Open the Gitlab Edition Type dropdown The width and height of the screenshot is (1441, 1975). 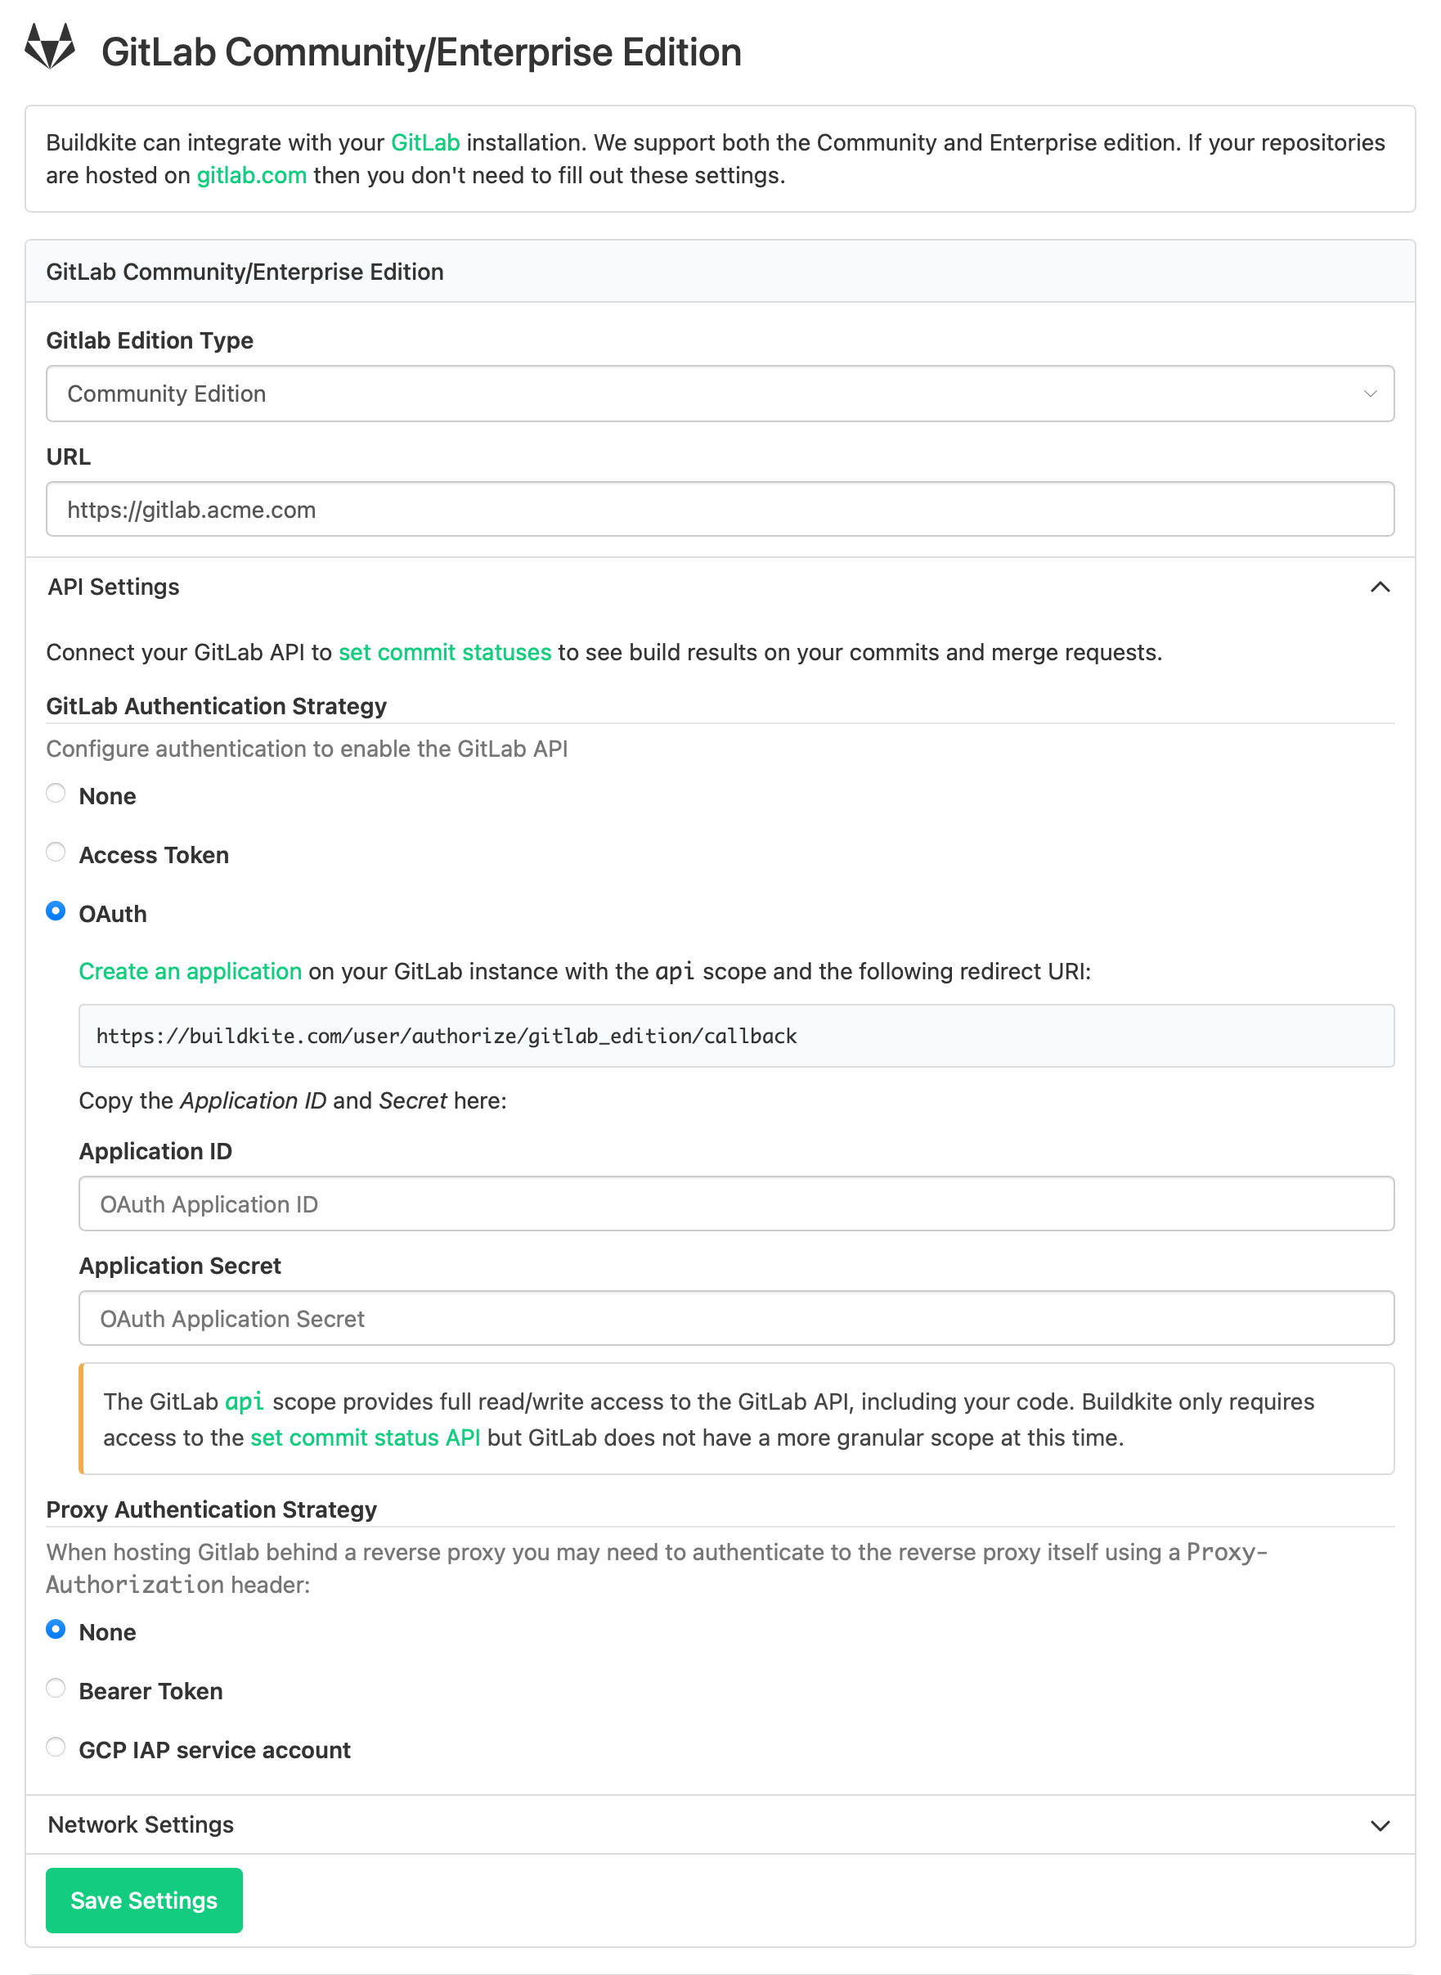[x=720, y=394]
